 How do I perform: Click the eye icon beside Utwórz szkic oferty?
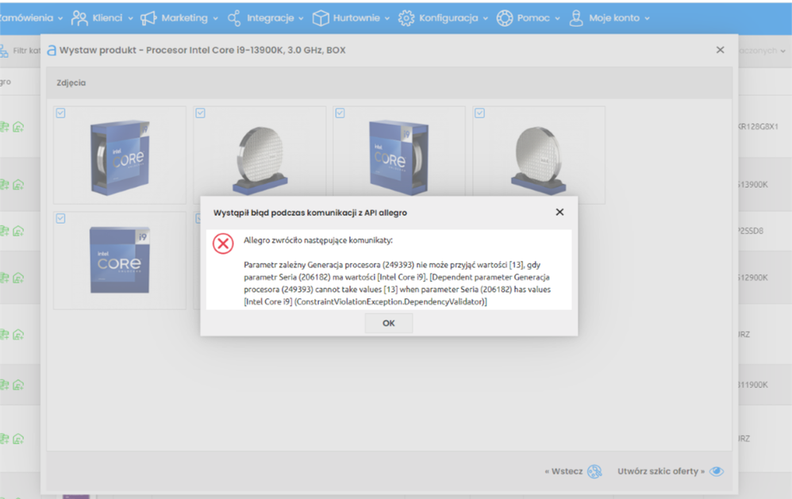coord(717,471)
